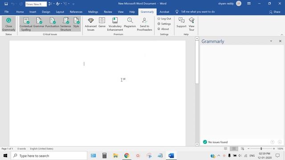Click English (United States) language indicator

(41, 148)
